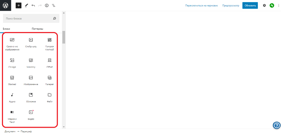Add the Collage block
Viewport: 281px width, 133px height.
[12, 63]
